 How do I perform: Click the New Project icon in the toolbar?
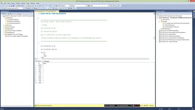(x=2, y=6)
